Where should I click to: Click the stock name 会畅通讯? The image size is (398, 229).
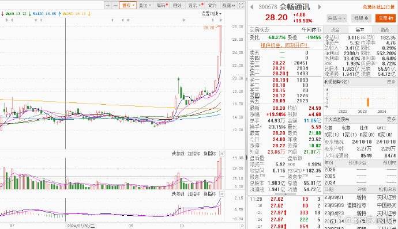tap(295, 7)
